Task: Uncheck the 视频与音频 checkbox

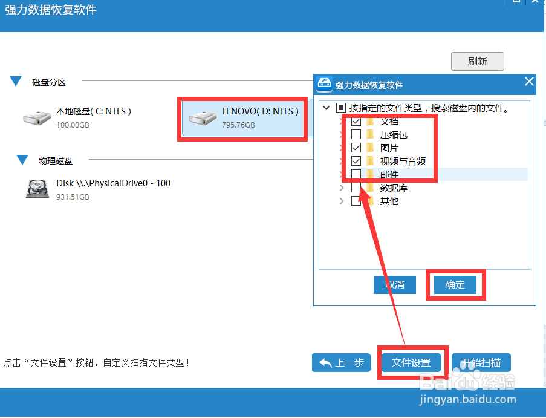Action: pos(356,161)
